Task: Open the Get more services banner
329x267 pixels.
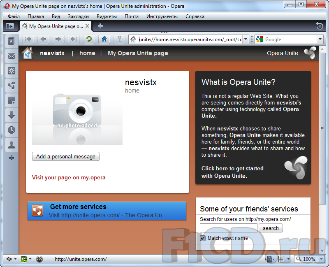Action: (x=107, y=211)
